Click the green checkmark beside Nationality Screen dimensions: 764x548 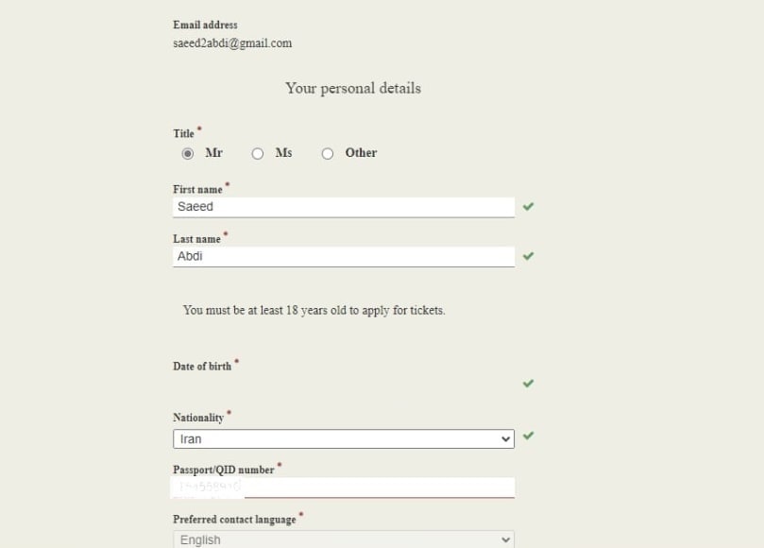coord(528,436)
